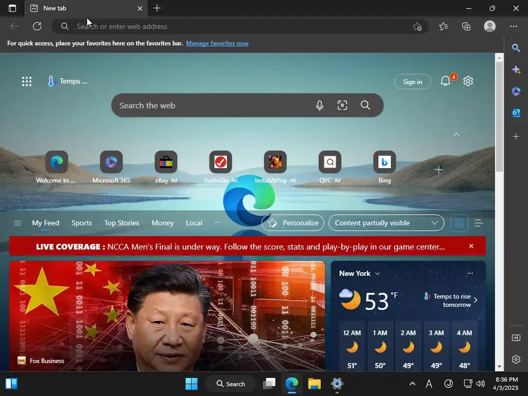Open the Welcome to Edge quick link
This screenshot has height=396, width=528.
point(56,168)
